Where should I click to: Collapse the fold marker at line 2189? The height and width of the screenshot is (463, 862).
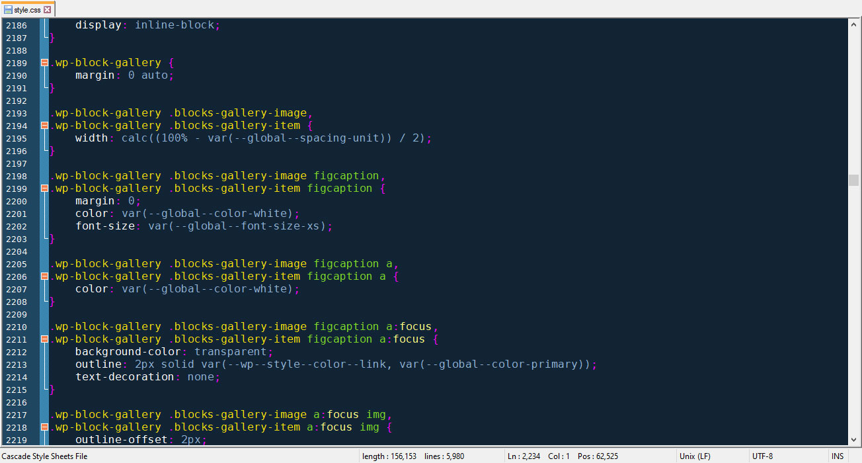click(x=44, y=63)
